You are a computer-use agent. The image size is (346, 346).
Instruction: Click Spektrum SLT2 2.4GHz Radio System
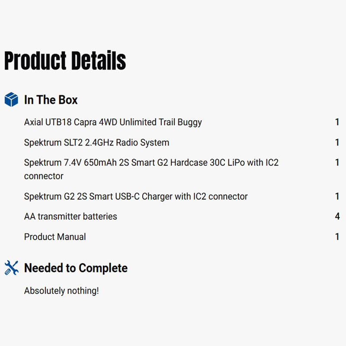(x=96, y=143)
